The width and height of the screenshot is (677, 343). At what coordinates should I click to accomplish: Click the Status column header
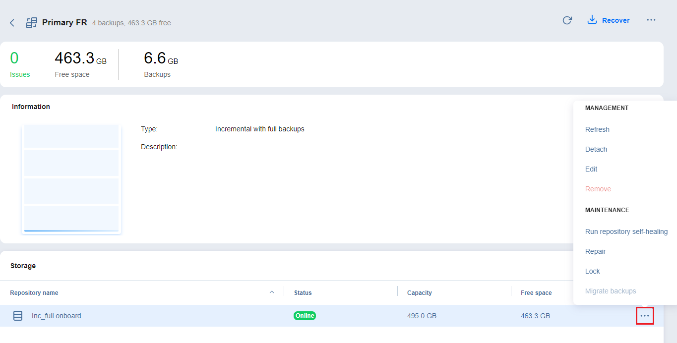[303, 293]
